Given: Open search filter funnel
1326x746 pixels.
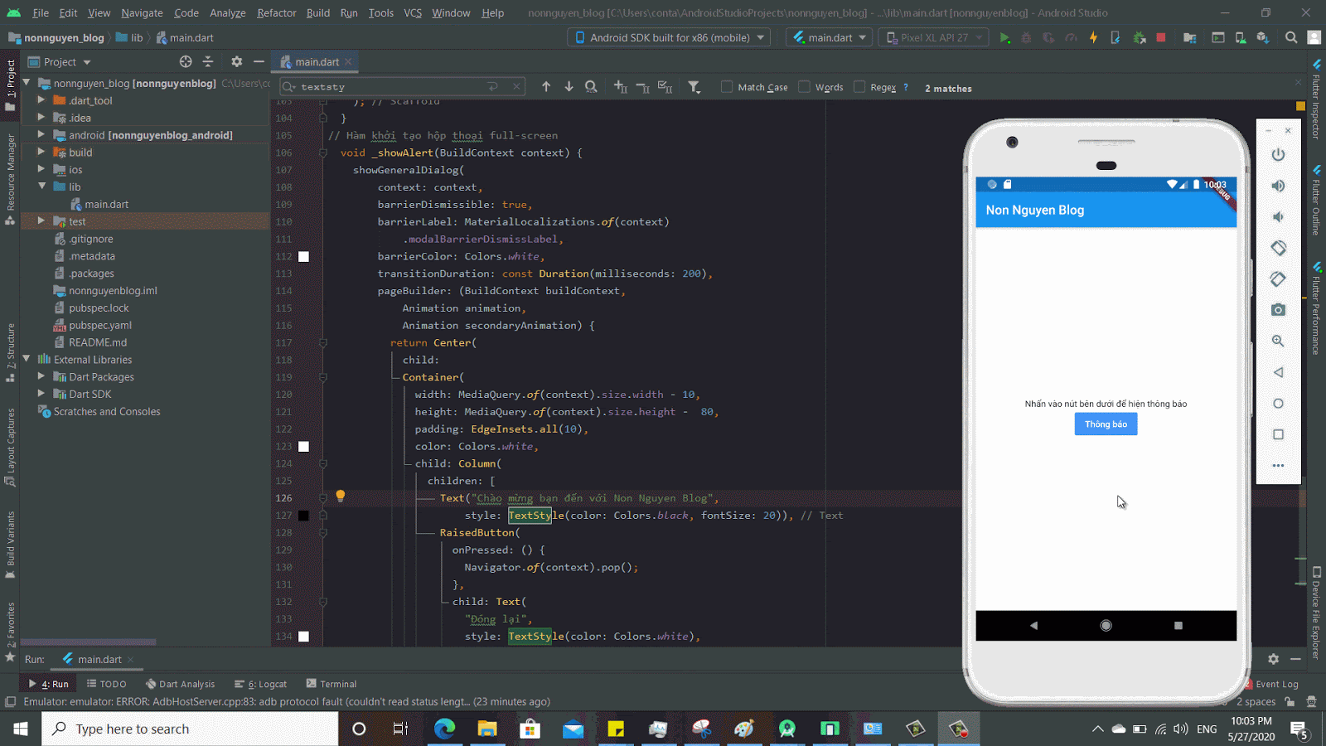Looking at the screenshot, I should [x=694, y=86].
